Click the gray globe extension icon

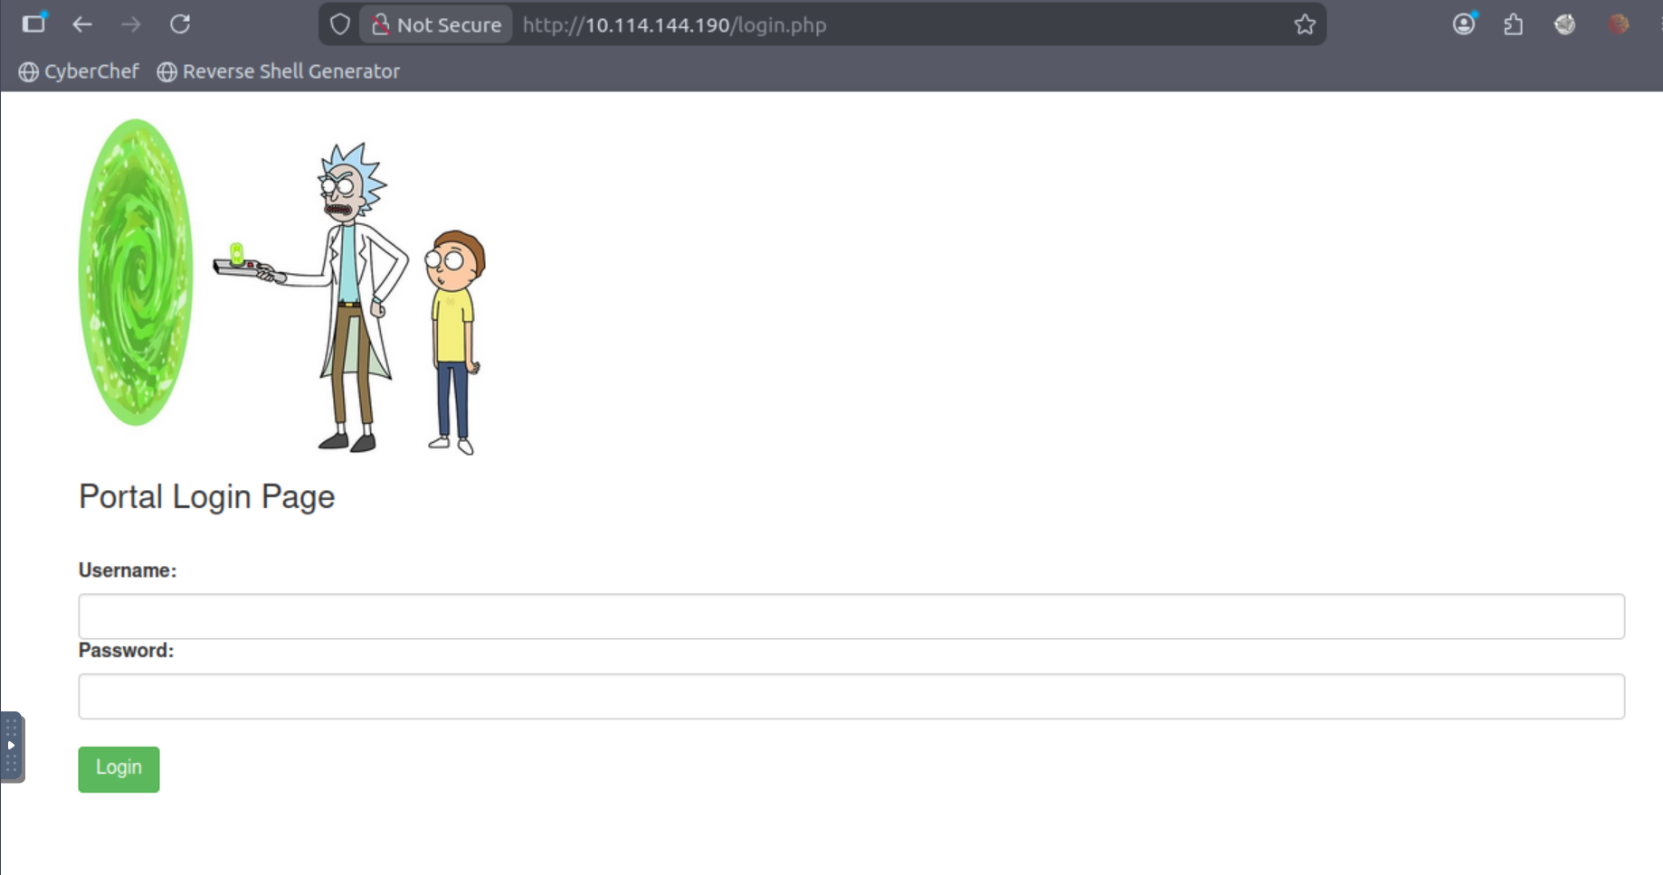(x=1564, y=24)
